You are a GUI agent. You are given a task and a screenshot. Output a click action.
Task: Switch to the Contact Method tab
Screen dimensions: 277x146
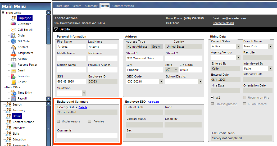click(x=123, y=6)
